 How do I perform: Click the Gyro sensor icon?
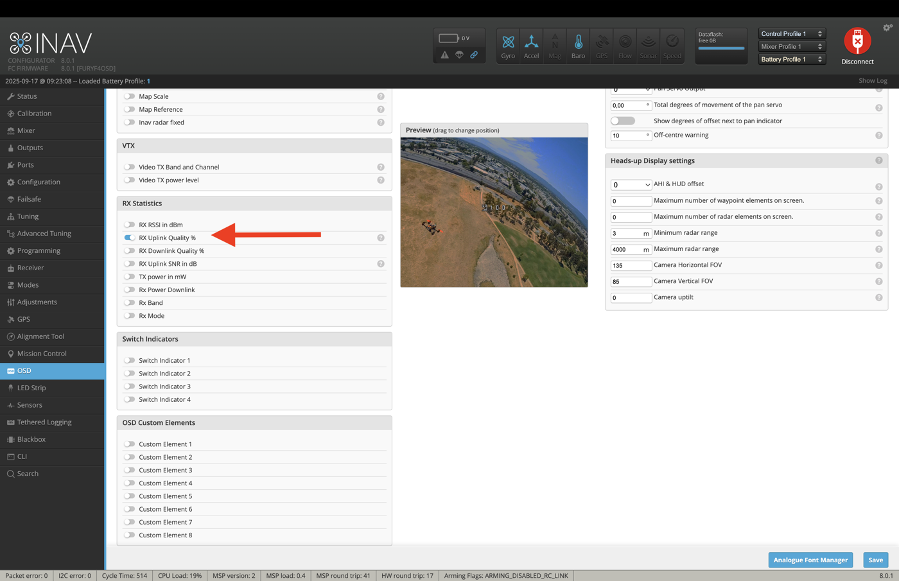(x=508, y=46)
